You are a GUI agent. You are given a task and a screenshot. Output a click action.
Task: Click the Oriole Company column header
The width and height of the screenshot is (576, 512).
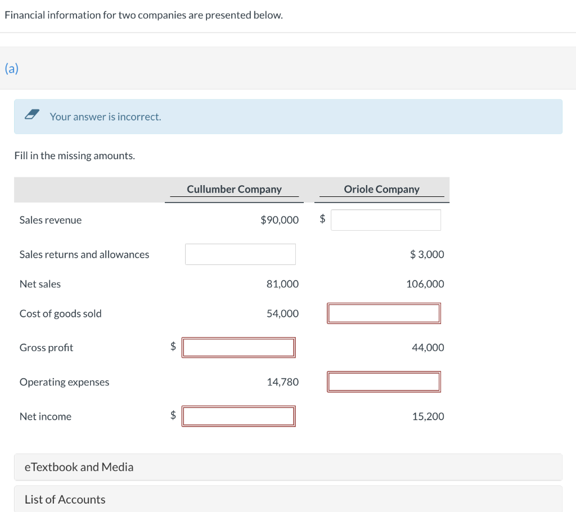pyautogui.click(x=381, y=190)
